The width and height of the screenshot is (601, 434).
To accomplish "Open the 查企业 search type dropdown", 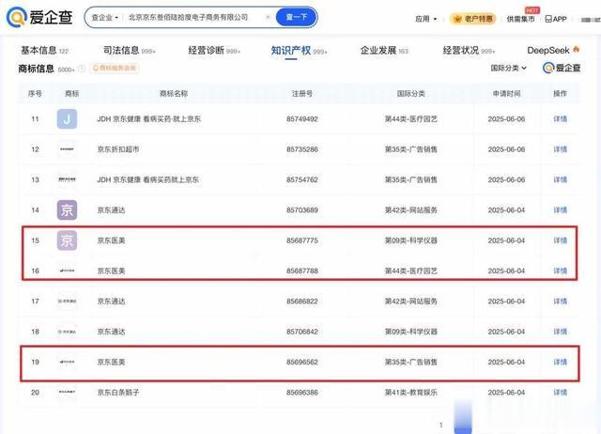I will pyautogui.click(x=104, y=18).
